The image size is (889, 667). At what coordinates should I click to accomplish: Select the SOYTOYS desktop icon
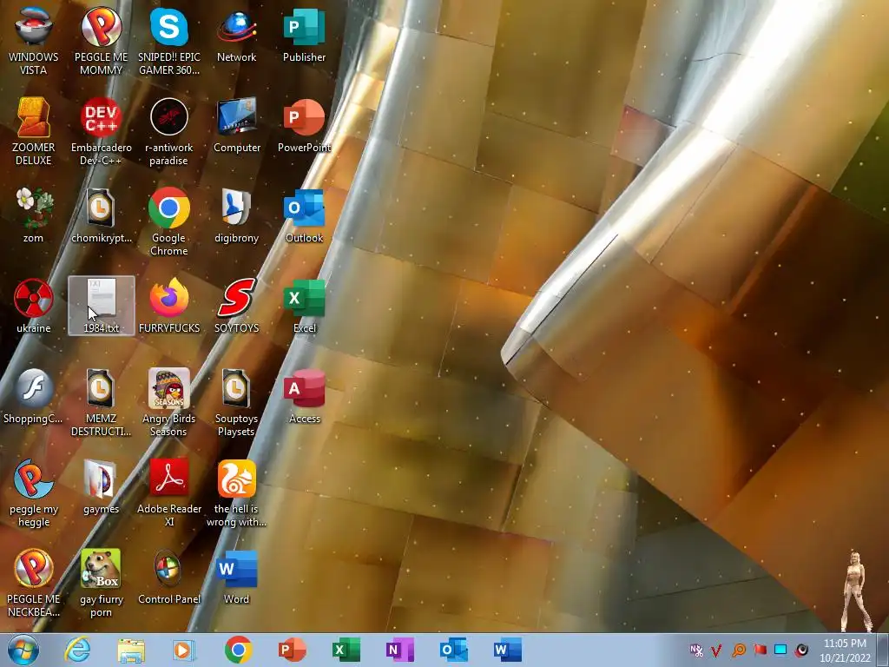tap(236, 305)
